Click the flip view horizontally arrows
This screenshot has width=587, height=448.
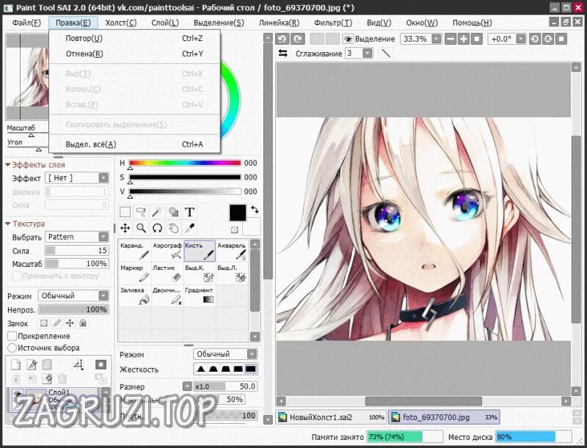283,54
